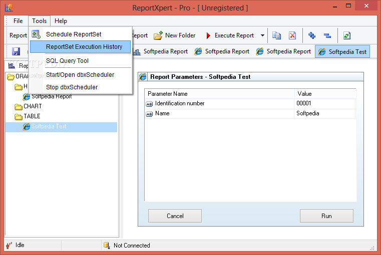This screenshot has width=381, height=255.
Task: Open the Help menu
Action: (x=61, y=21)
